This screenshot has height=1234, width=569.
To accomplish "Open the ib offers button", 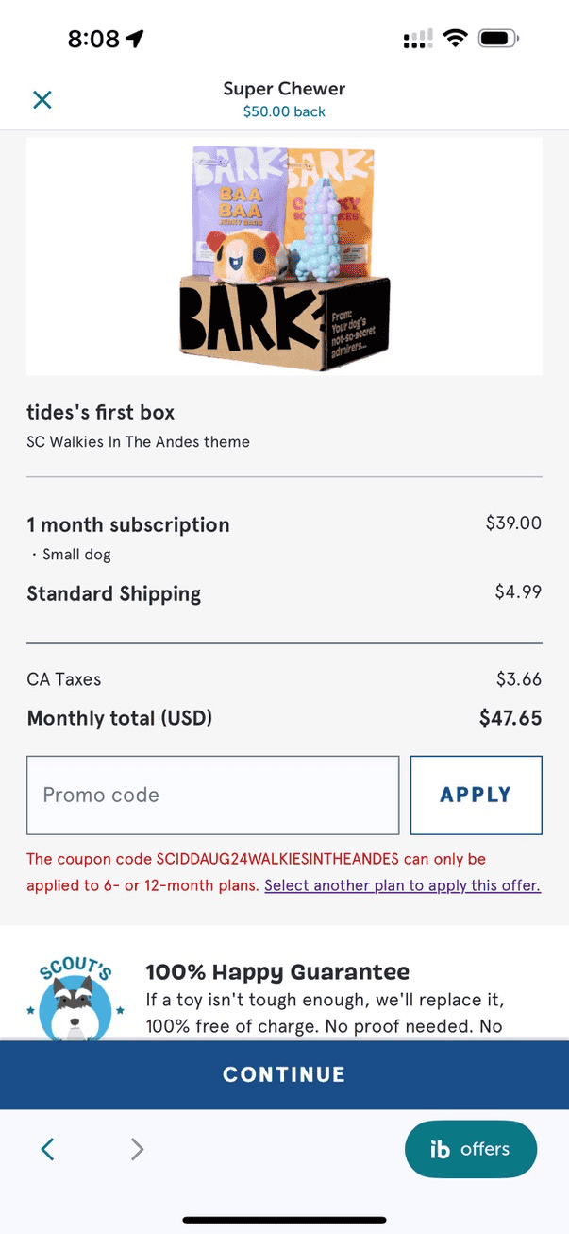I will click(x=470, y=1149).
